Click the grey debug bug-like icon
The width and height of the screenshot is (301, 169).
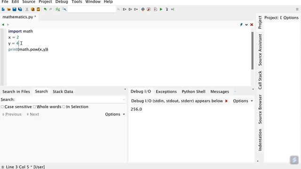pos(143,9)
